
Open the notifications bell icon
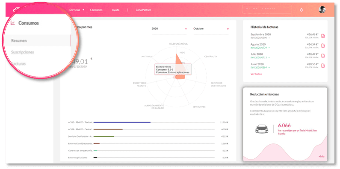point(302,10)
